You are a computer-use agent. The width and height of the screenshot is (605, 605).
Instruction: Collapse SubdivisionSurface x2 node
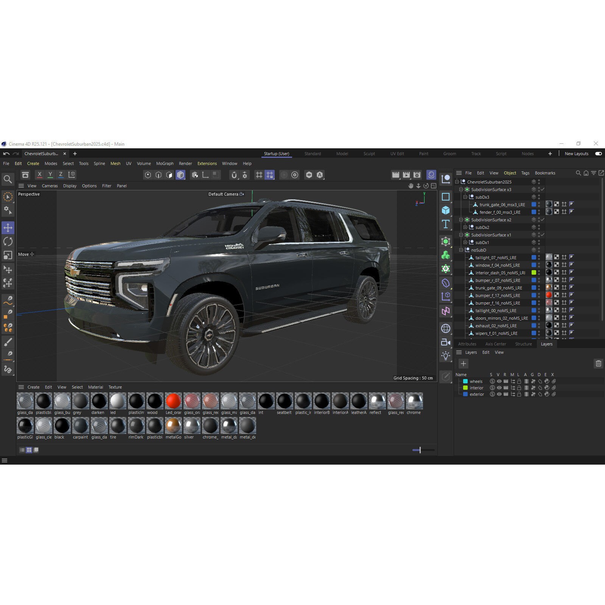click(x=461, y=220)
